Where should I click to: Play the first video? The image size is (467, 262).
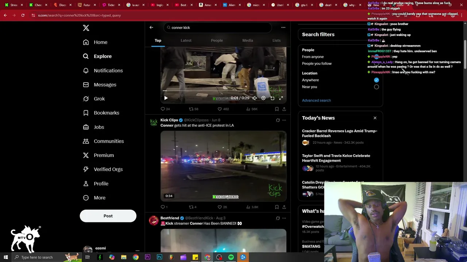coord(166,98)
